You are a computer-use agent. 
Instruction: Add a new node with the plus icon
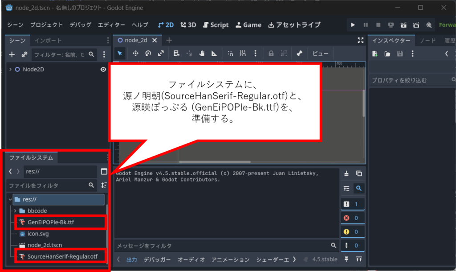pos(12,54)
